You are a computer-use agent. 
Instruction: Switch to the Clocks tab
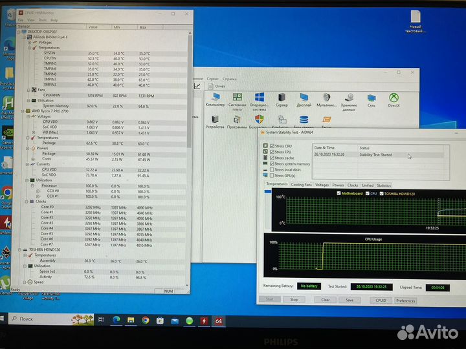(x=353, y=185)
